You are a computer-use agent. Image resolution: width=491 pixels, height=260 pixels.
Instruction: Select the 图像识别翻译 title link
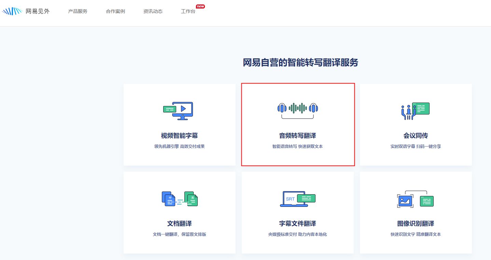click(x=416, y=224)
